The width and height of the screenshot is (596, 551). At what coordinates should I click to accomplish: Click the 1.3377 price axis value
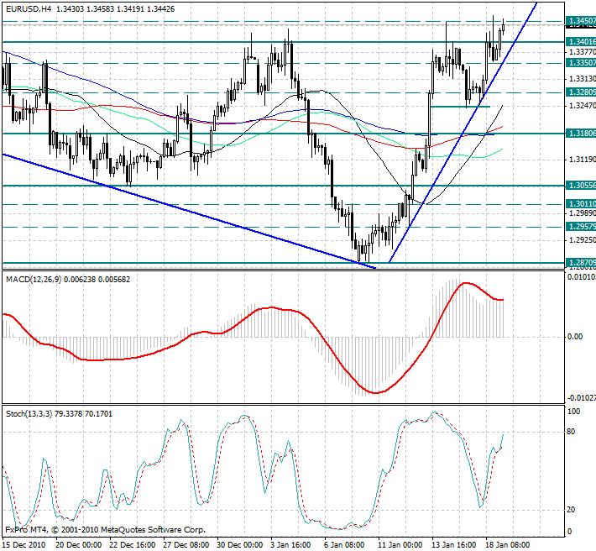[x=582, y=52]
